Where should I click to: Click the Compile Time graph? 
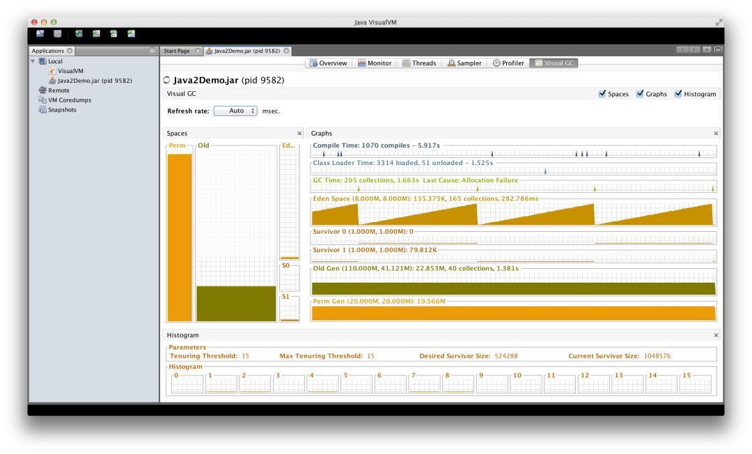[x=513, y=152]
